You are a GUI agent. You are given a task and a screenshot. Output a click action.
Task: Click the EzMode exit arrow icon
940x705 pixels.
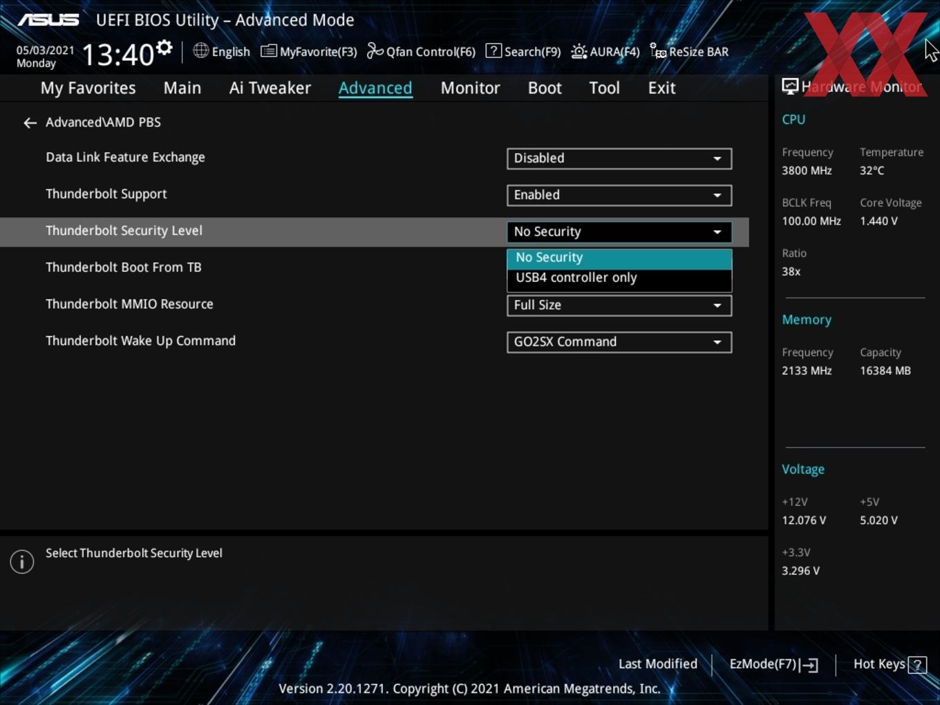(x=809, y=665)
